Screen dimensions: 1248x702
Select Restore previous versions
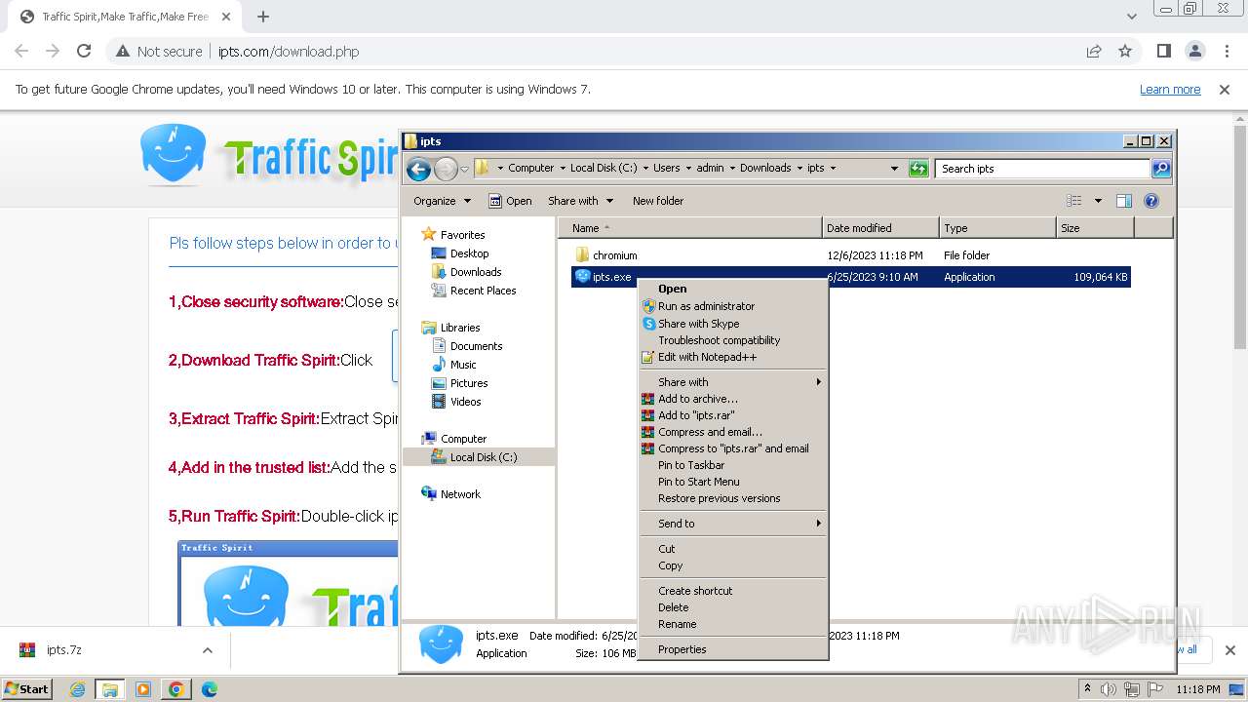tap(733, 498)
